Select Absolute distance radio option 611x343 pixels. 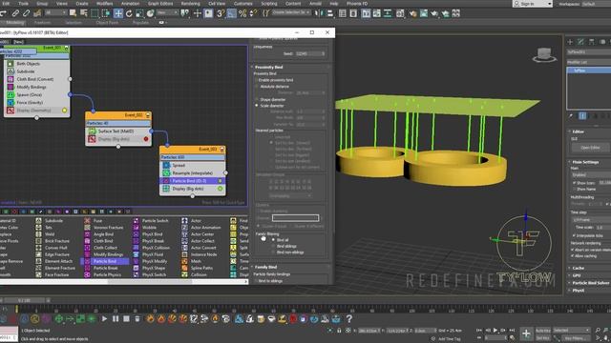click(257, 87)
